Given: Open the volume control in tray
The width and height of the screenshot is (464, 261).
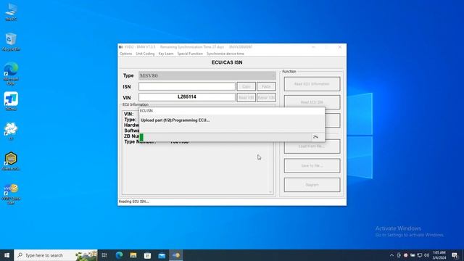Looking at the screenshot, I should [427, 255].
